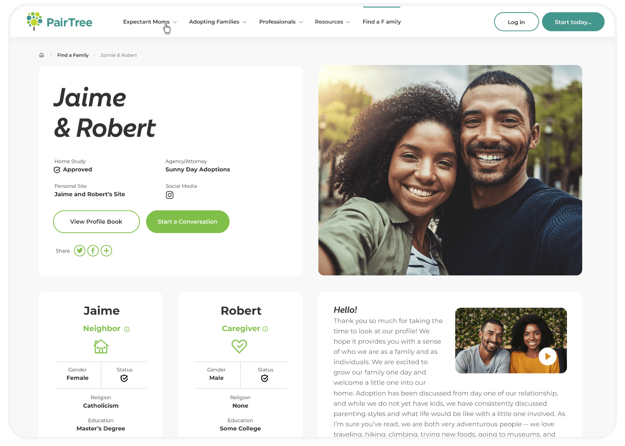
Task: Click the plus share icon
Action: tap(106, 251)
